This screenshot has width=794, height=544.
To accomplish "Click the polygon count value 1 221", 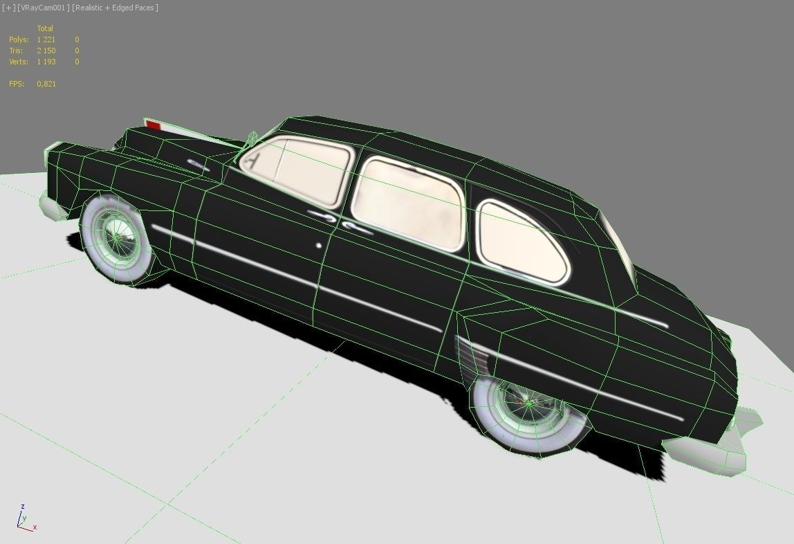I will click(46, 39).
